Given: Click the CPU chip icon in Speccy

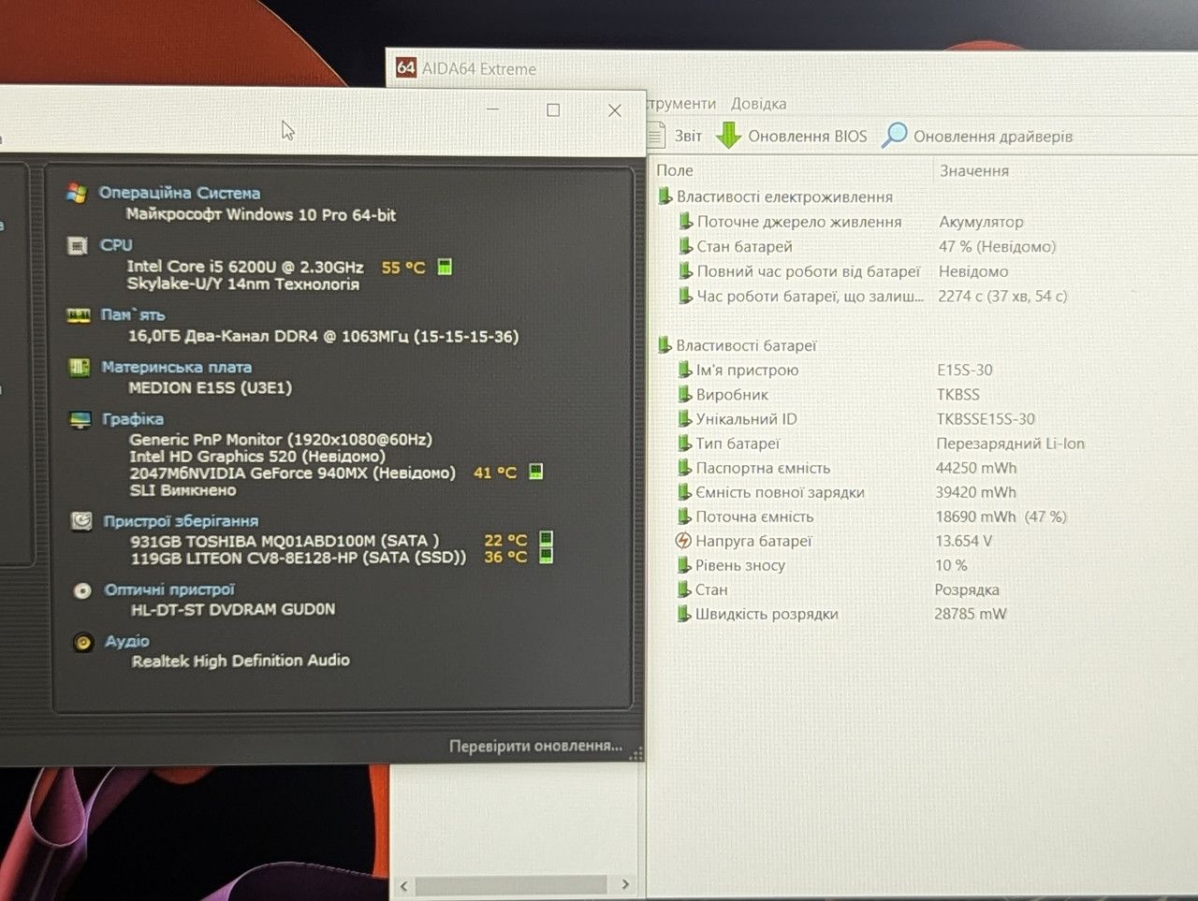Looking at the screenshot, I should pyautogui.click(x=78, y=245).
